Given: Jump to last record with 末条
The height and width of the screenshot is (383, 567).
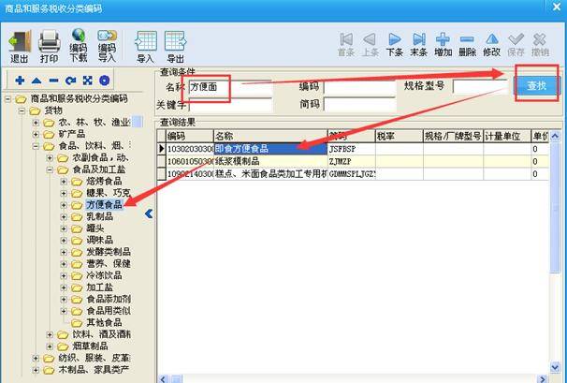Looking at the screenshot, I should [419, 45].
